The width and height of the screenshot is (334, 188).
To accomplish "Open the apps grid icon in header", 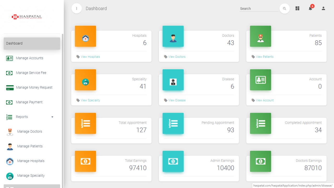I will (x=297, y=8).
